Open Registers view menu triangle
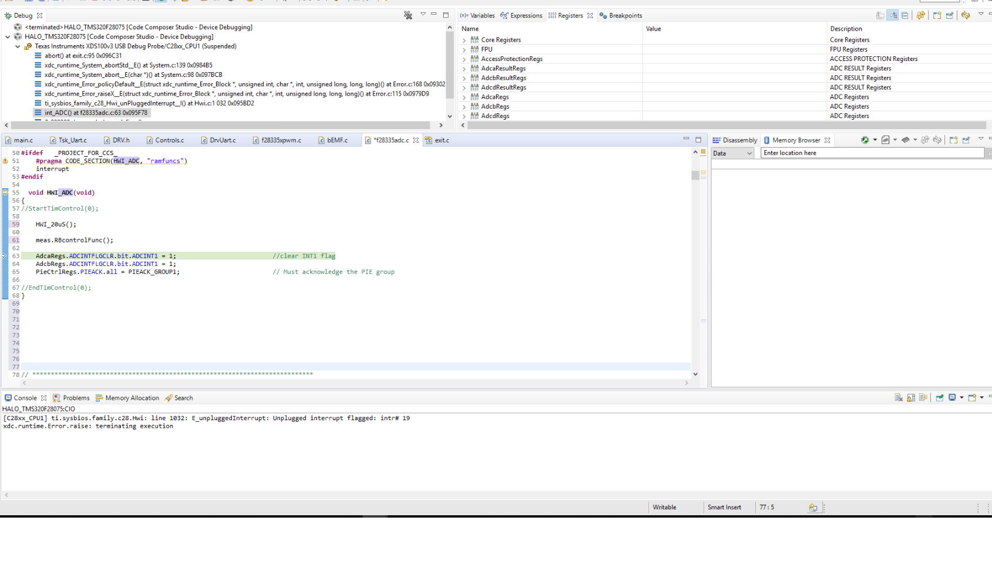Image resolution: width=992 pixels, height=571 pixels. click(x=981, y=14)
